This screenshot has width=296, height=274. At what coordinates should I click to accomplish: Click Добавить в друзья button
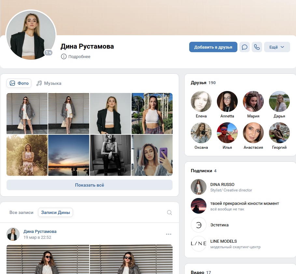(x=213, y=47)
